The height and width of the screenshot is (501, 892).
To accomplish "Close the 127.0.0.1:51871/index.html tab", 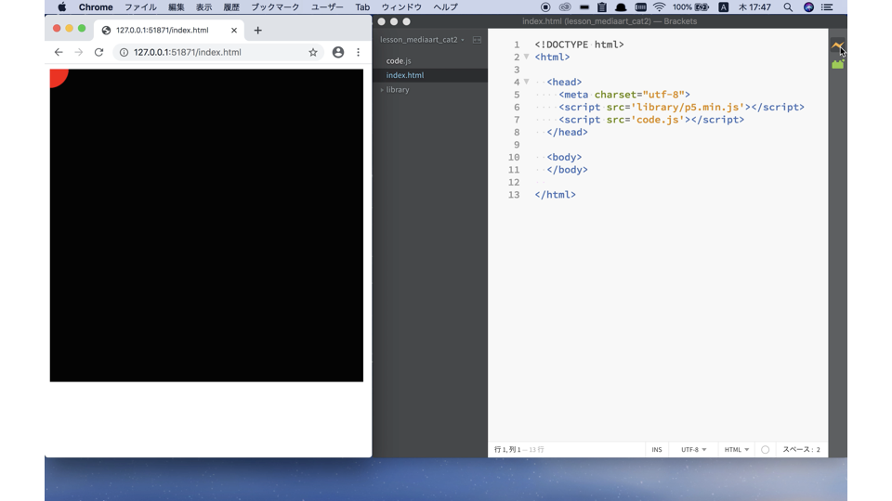I will click(x=234, y=30).
